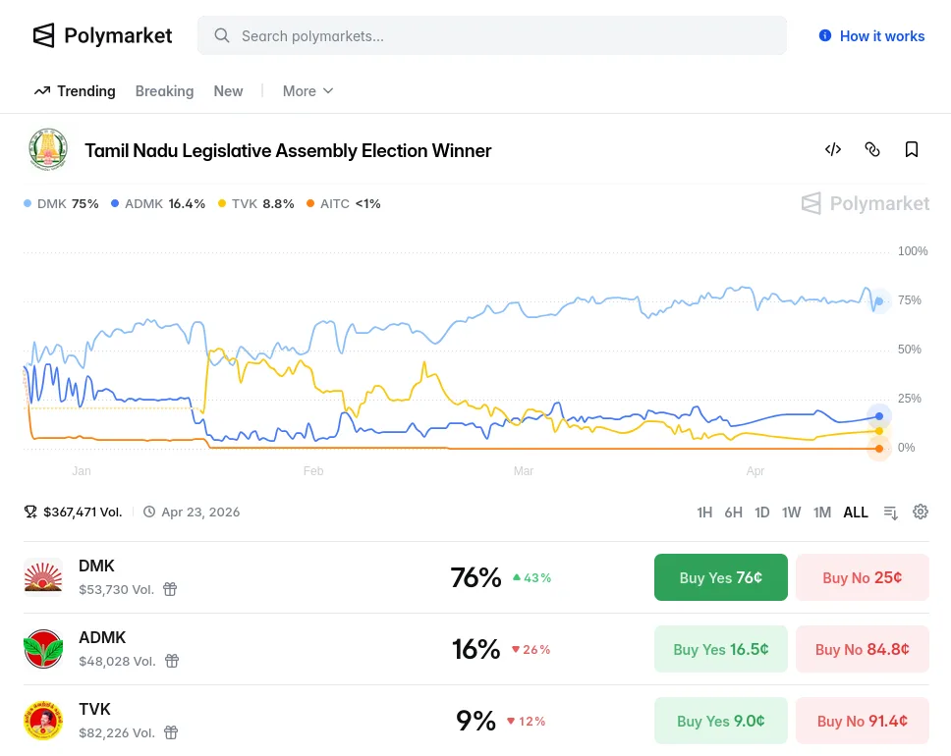Select ALL time range
Screen dimensions: 951x756
coord(856,513)
